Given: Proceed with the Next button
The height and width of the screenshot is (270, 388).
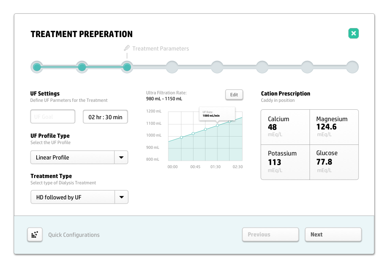Looking at the screenshot, I should click(x=333, y=234).
